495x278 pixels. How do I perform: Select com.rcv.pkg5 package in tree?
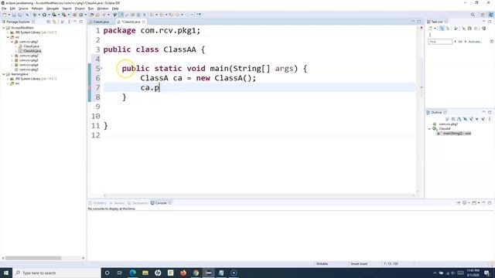[x=29, y=69]
